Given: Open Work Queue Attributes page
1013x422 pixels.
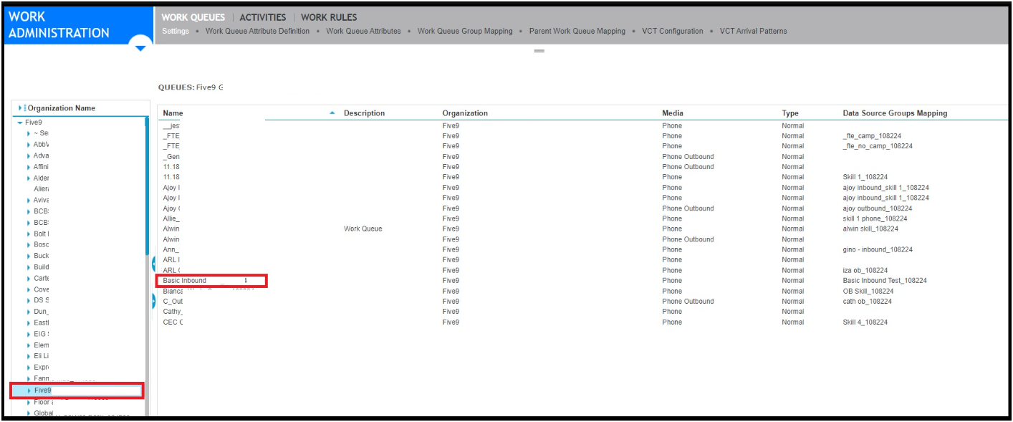Looking at the screenshot, I should (x=363, y=31).
